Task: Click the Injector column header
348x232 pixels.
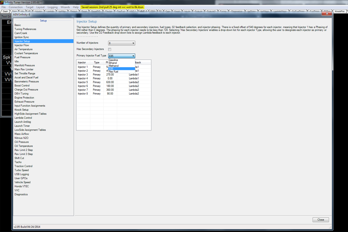Action: point(83,62)
